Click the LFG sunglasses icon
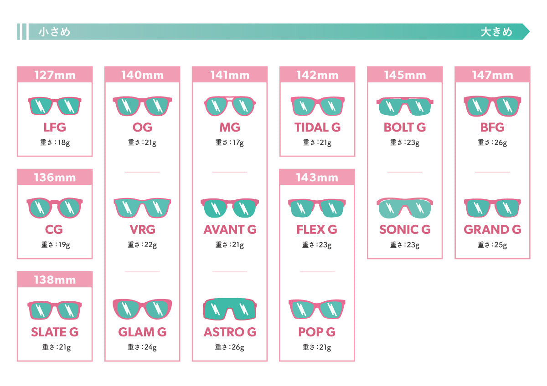Image resolution: width=547 pixels, height=386 pixels. [x=55, y=106]
